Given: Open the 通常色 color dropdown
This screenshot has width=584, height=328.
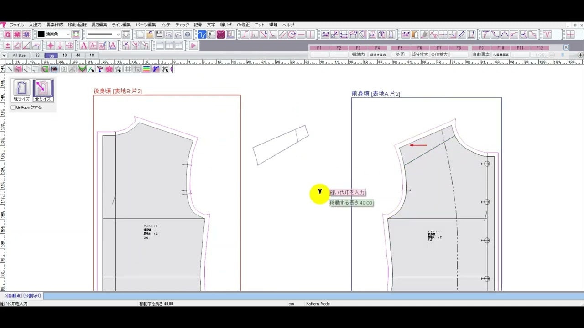Looking at the screenshot, I should click(68, 35).
